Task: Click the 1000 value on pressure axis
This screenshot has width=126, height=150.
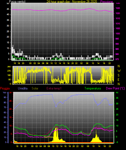Action: point(118,34)
